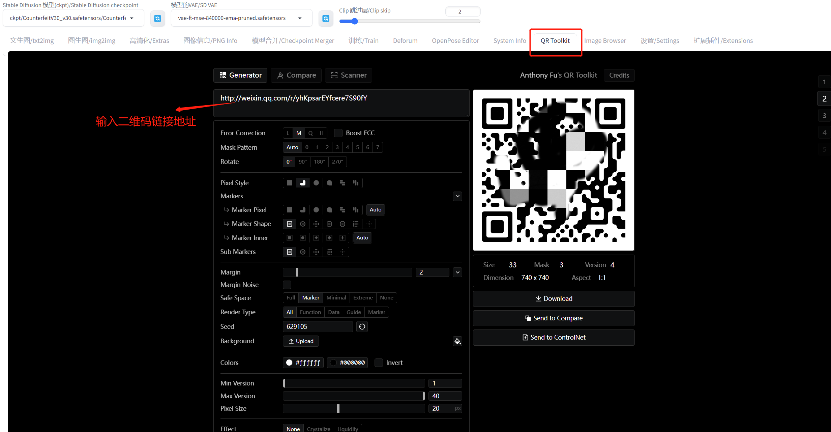Refresh the SD VAE list

click(x=326, y=18)
